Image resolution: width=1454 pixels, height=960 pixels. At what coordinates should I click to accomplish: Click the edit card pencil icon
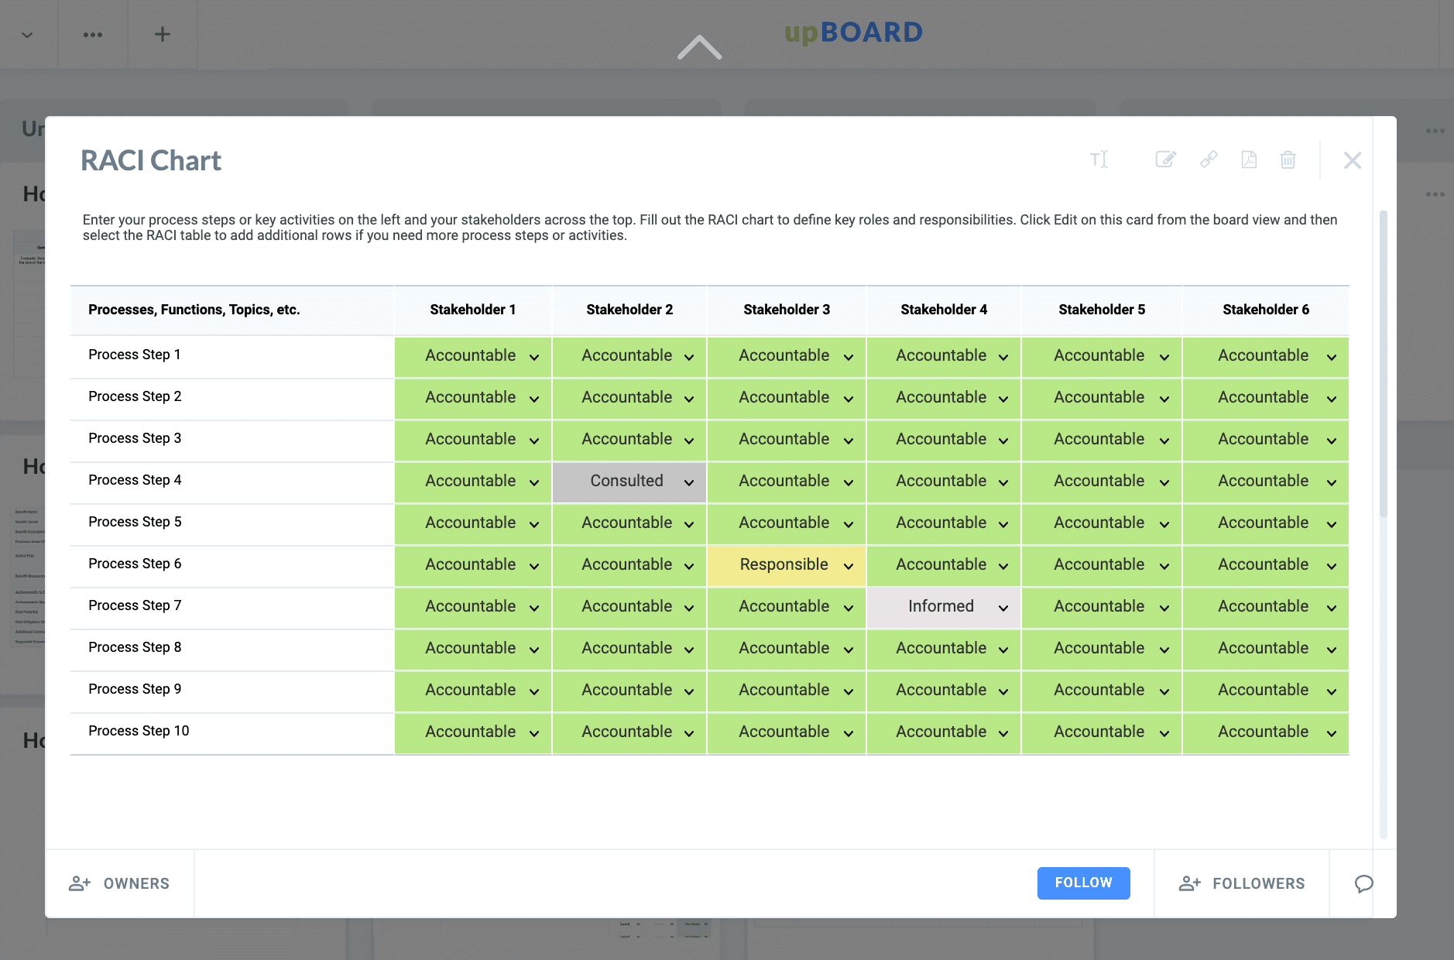(x=1165, y=159)
